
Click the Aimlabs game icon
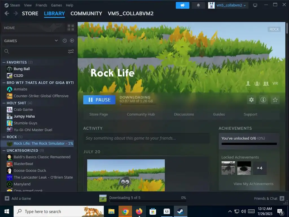(10, 89)
